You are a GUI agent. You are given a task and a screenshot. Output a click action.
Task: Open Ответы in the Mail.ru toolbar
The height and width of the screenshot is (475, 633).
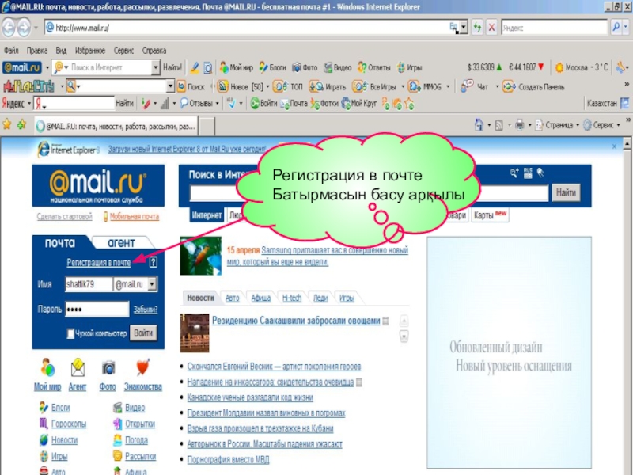pos(374,67)
